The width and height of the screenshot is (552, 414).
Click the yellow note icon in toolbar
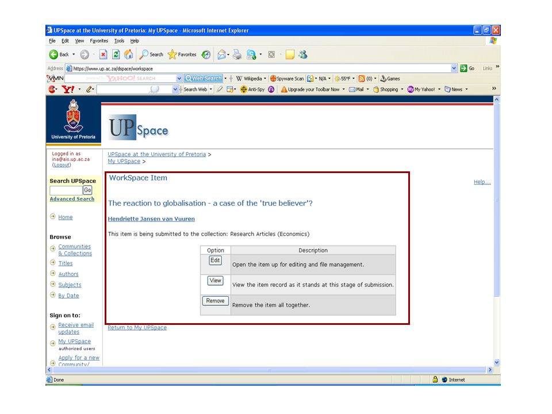290,55
